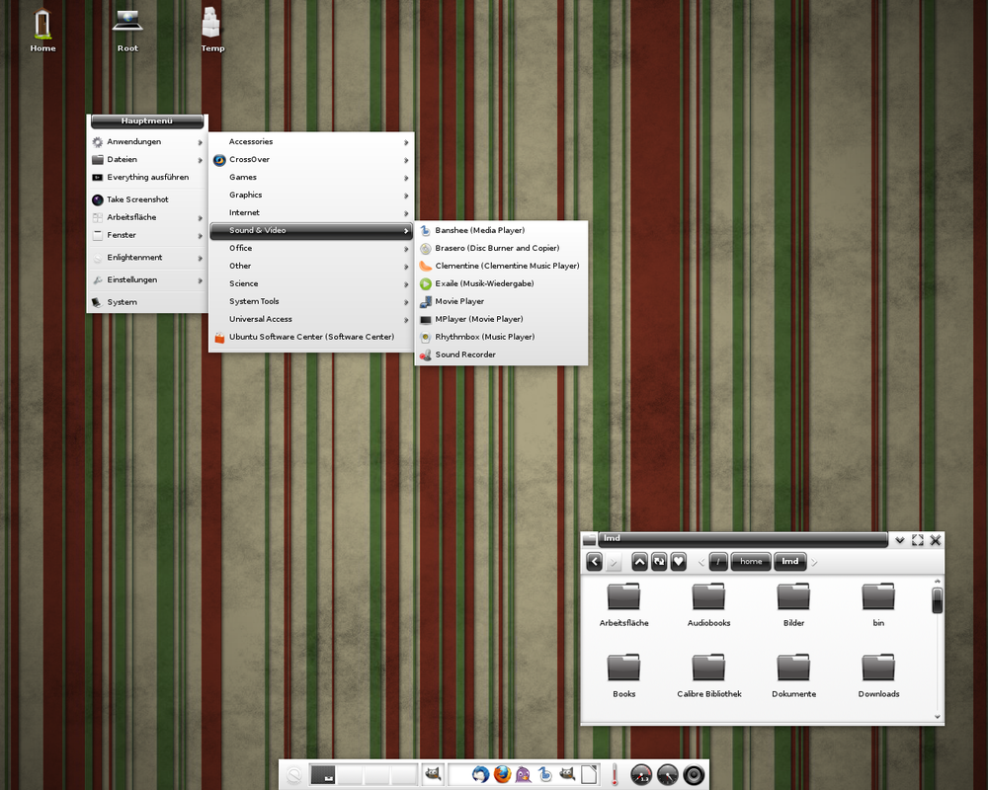Click the speaker mixer gadget in the dock
This screenshot has height=790, width=988.
click(x=694, y=775)
